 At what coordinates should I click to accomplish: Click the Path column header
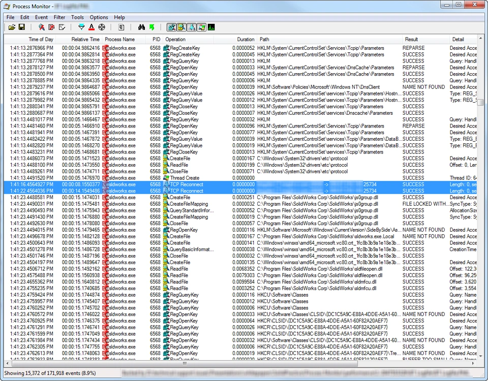point(329,39)
